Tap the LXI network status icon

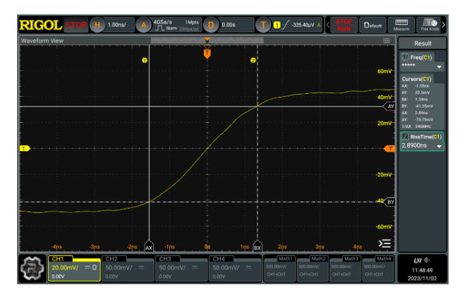point(418,261)
